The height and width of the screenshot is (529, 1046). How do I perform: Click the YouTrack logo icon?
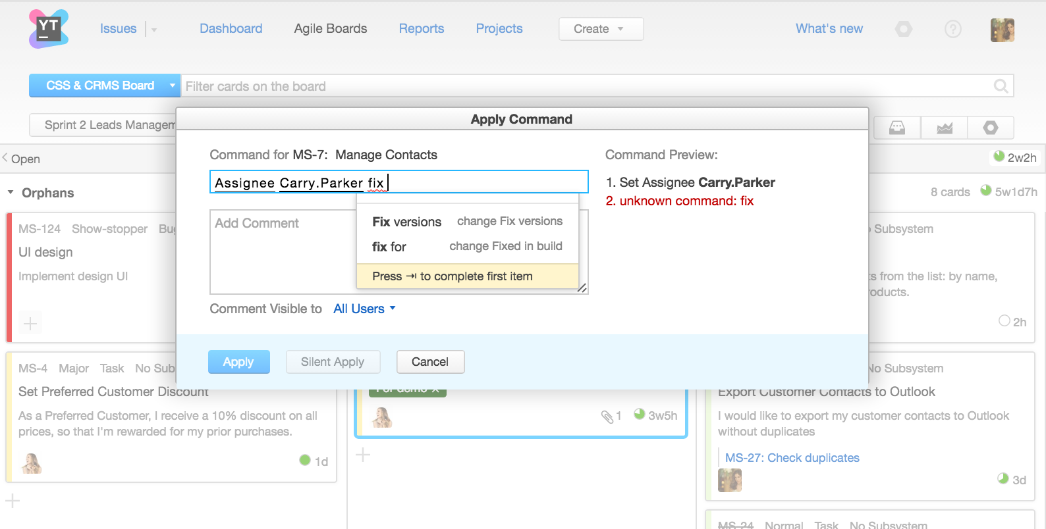click(49, 29)
